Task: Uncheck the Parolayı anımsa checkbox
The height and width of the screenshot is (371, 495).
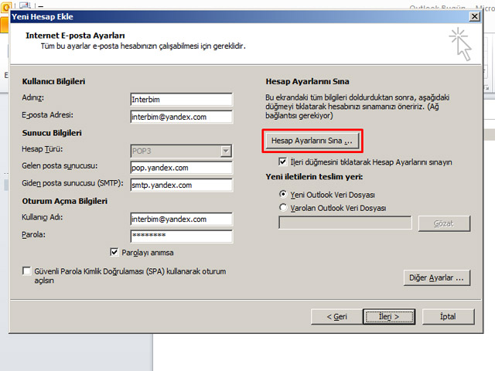Action: coord(115,252)
